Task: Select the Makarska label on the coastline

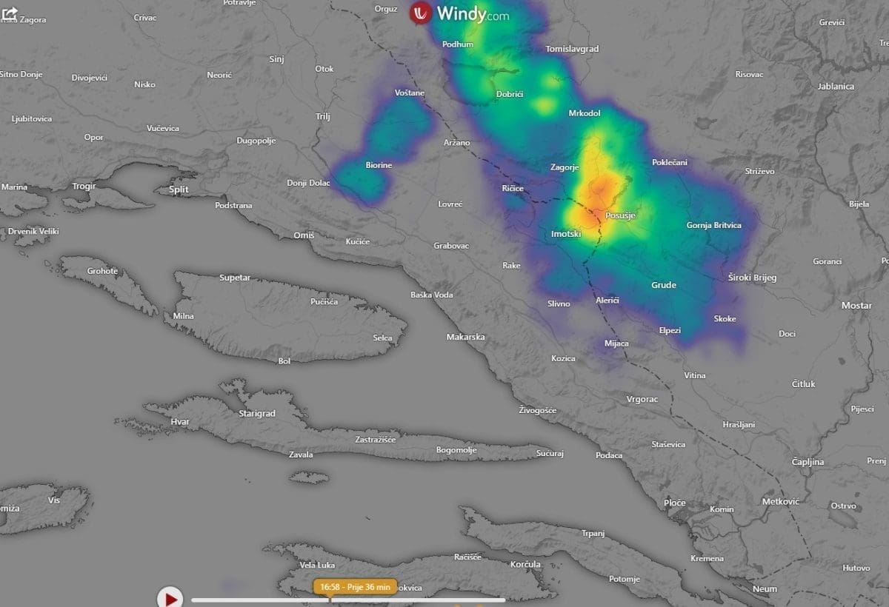Action: (465, 336)
